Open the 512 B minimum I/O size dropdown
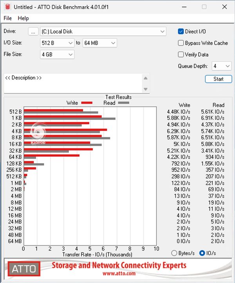 [70, 43]
